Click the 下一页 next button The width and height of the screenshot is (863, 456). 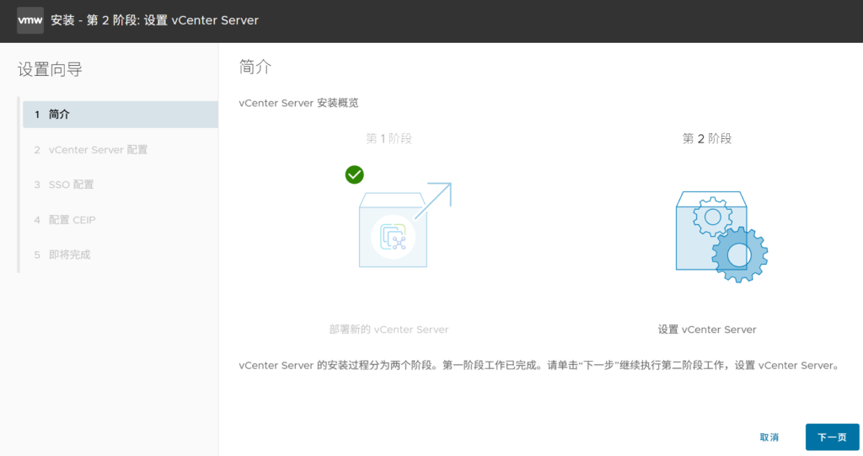tap(832, 437)
